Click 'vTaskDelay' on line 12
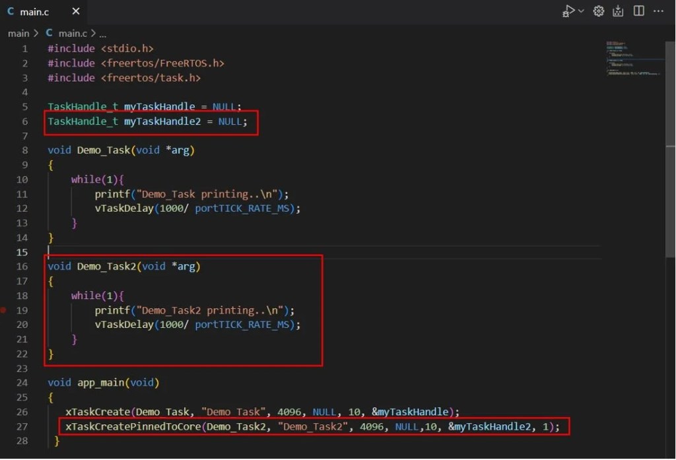 point(124,209)
